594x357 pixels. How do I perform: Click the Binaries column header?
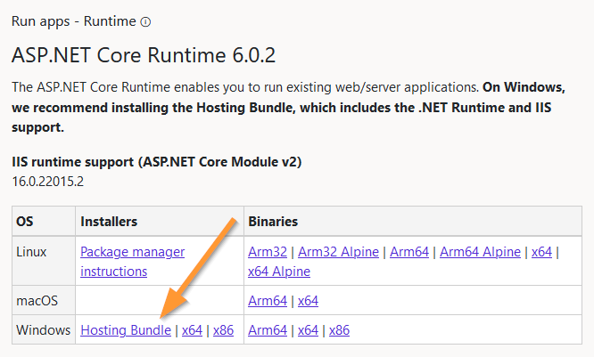[x=273, y=222]
